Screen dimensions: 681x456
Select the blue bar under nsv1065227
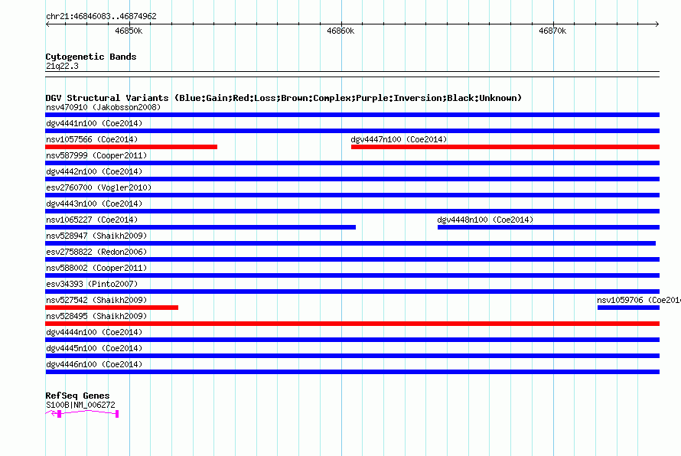click(x=200, y=227)
